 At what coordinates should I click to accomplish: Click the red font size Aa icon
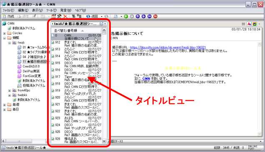pyautogui.click(x=249, y=24)
